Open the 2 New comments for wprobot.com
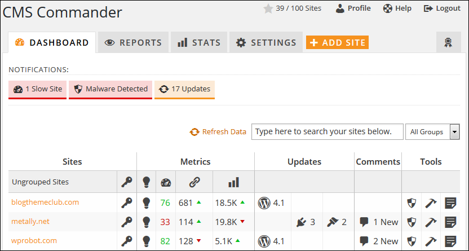 coord(379,241)
